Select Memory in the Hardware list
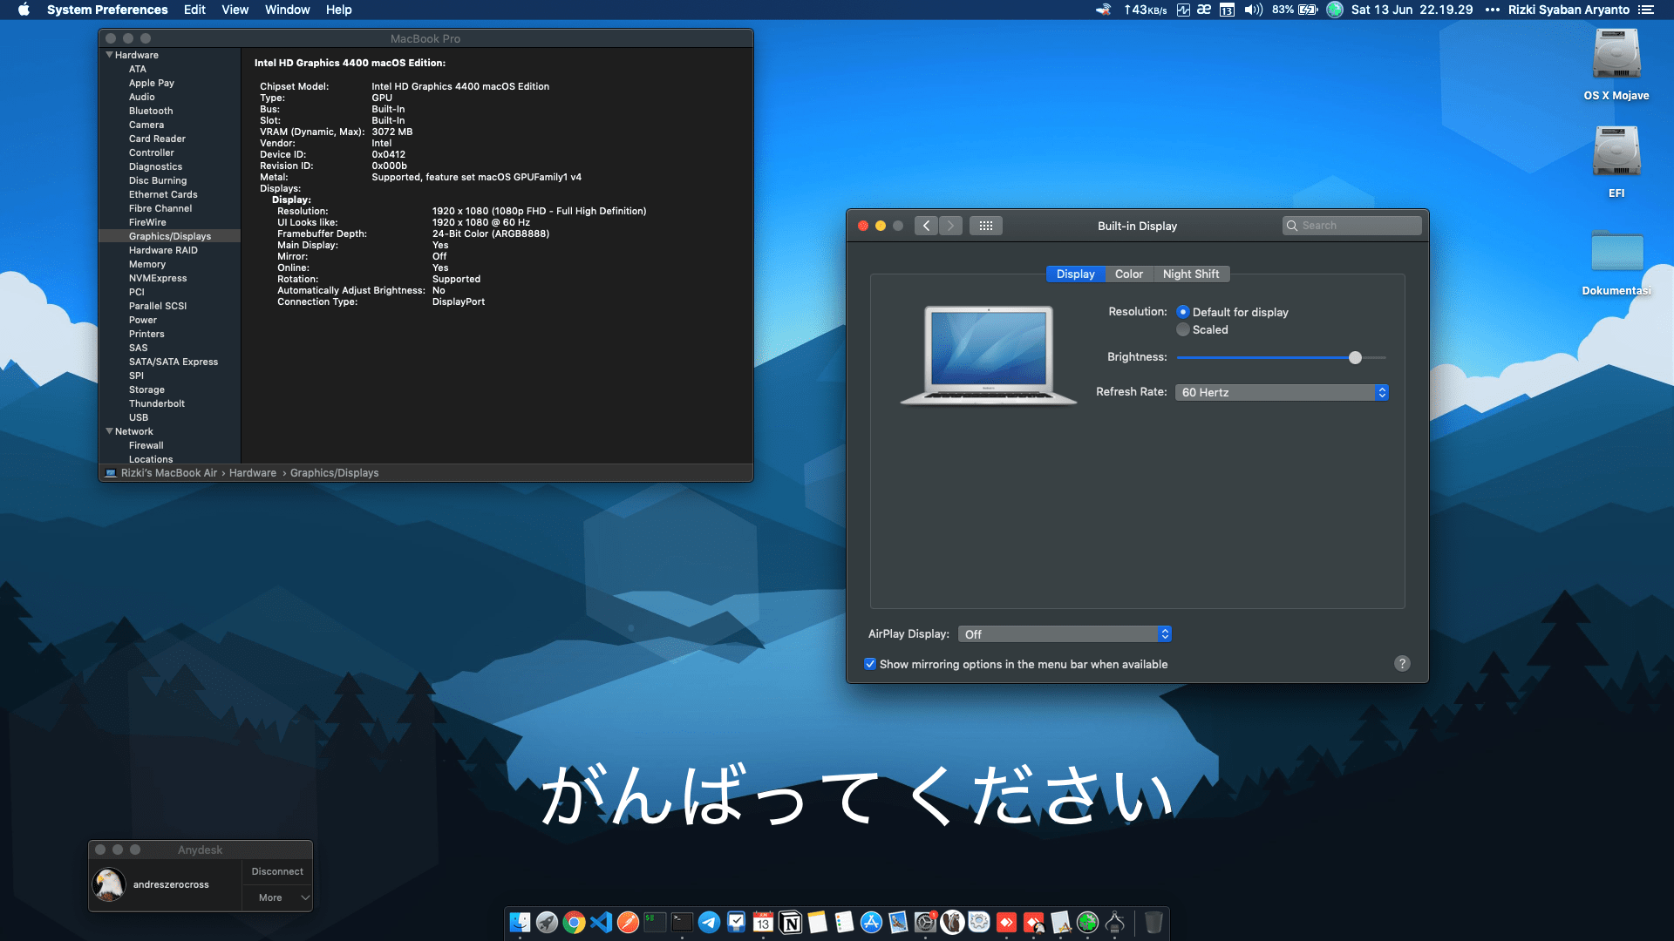This screenshot has height=941, width=1674. coord(147,264)
